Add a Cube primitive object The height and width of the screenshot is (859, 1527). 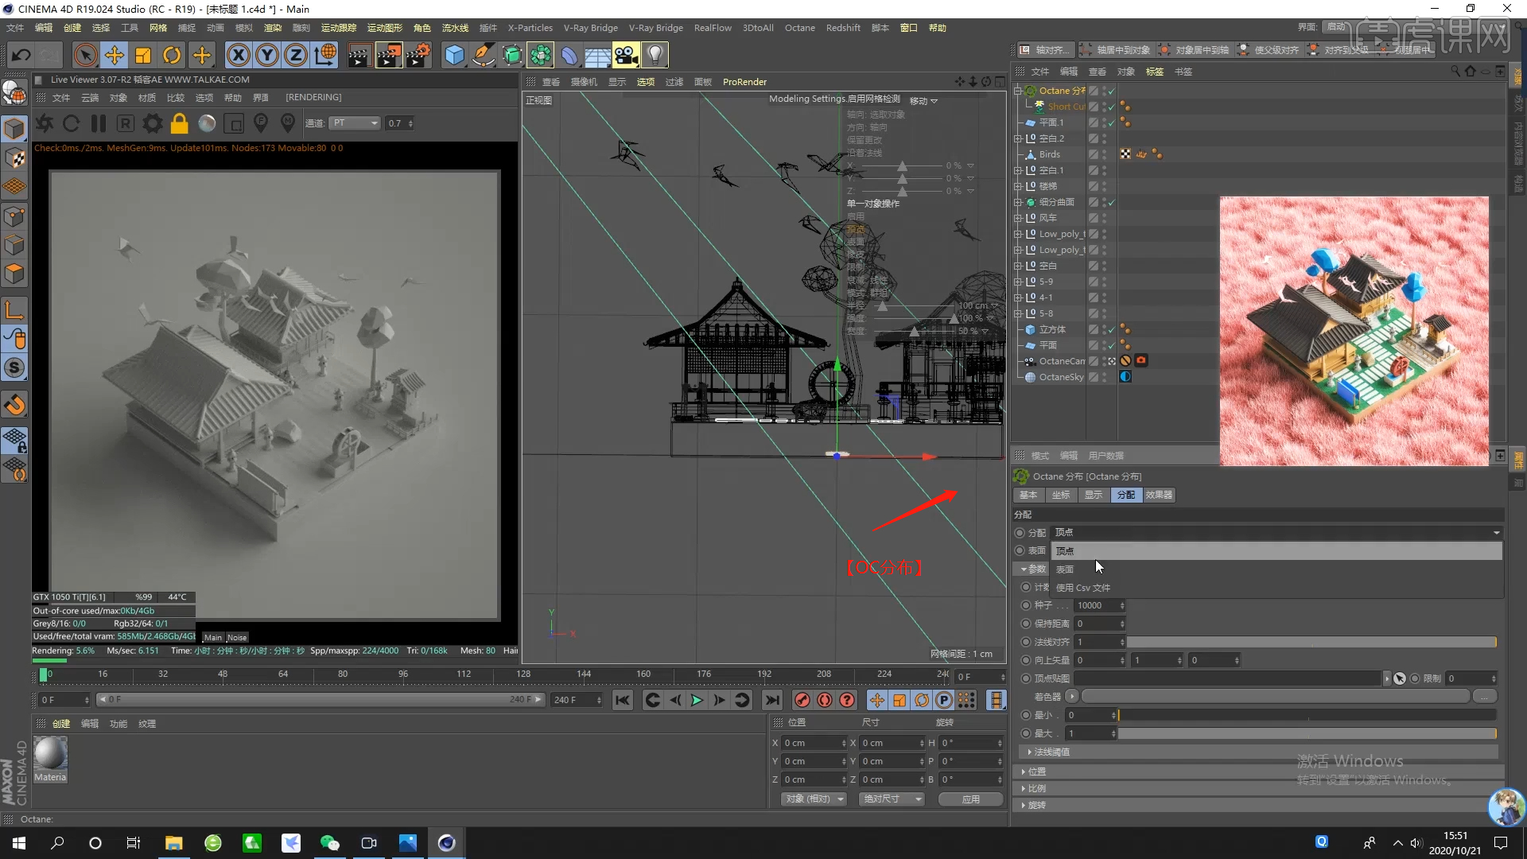pos(454,55)
